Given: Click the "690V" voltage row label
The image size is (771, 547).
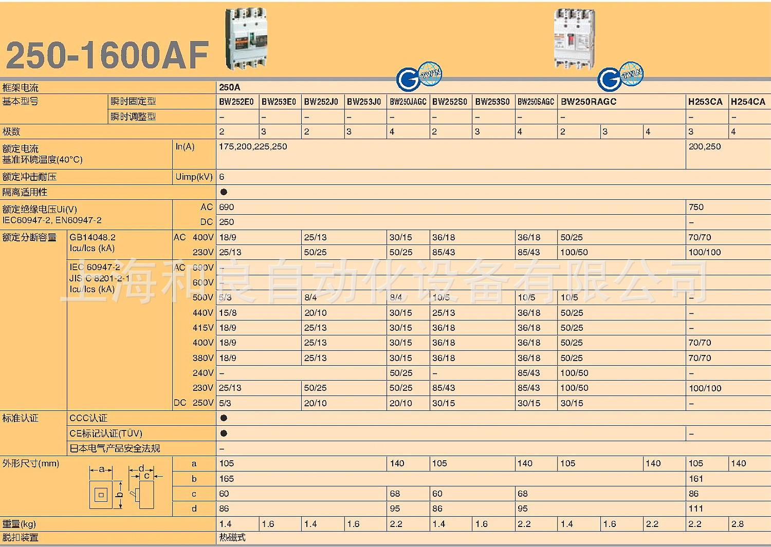Looking at the screenshot, I should pos(203,268).
